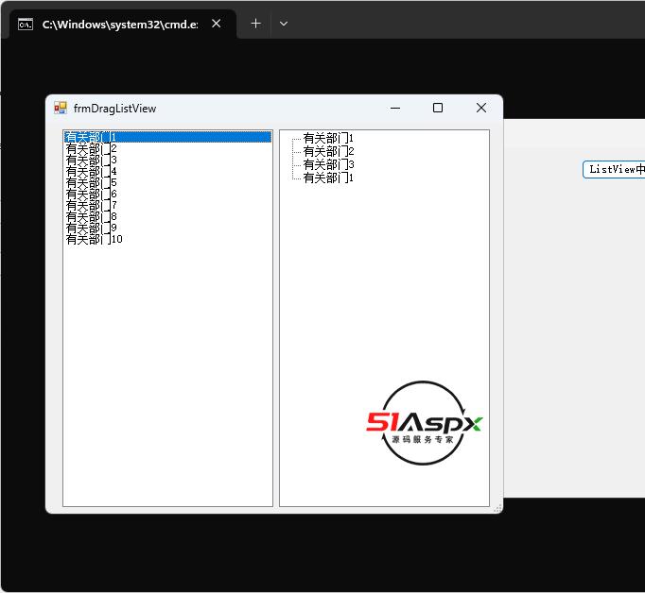Click the frmDragListView window title icon
The width and height of the screenshot is (645, 593).
(x=61, y=109)
